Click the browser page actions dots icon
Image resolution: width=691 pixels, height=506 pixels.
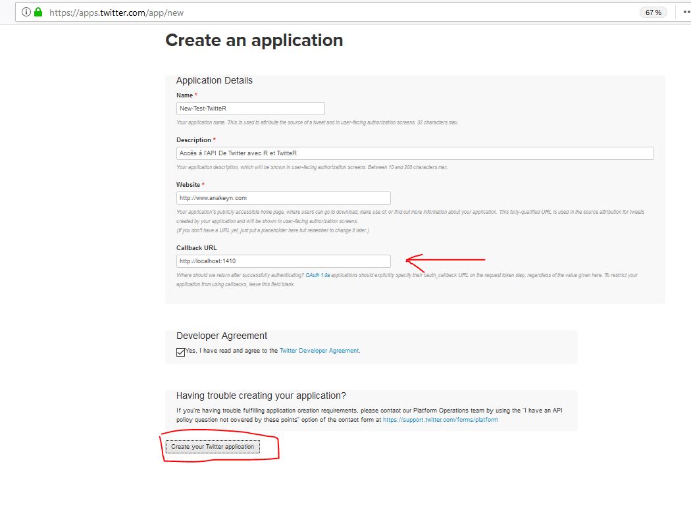tap(686, 13)
